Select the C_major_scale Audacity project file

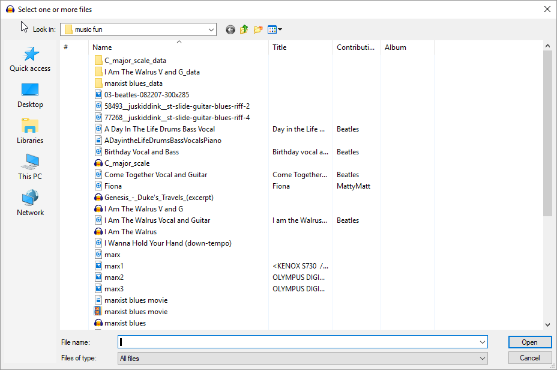(127, 163)
